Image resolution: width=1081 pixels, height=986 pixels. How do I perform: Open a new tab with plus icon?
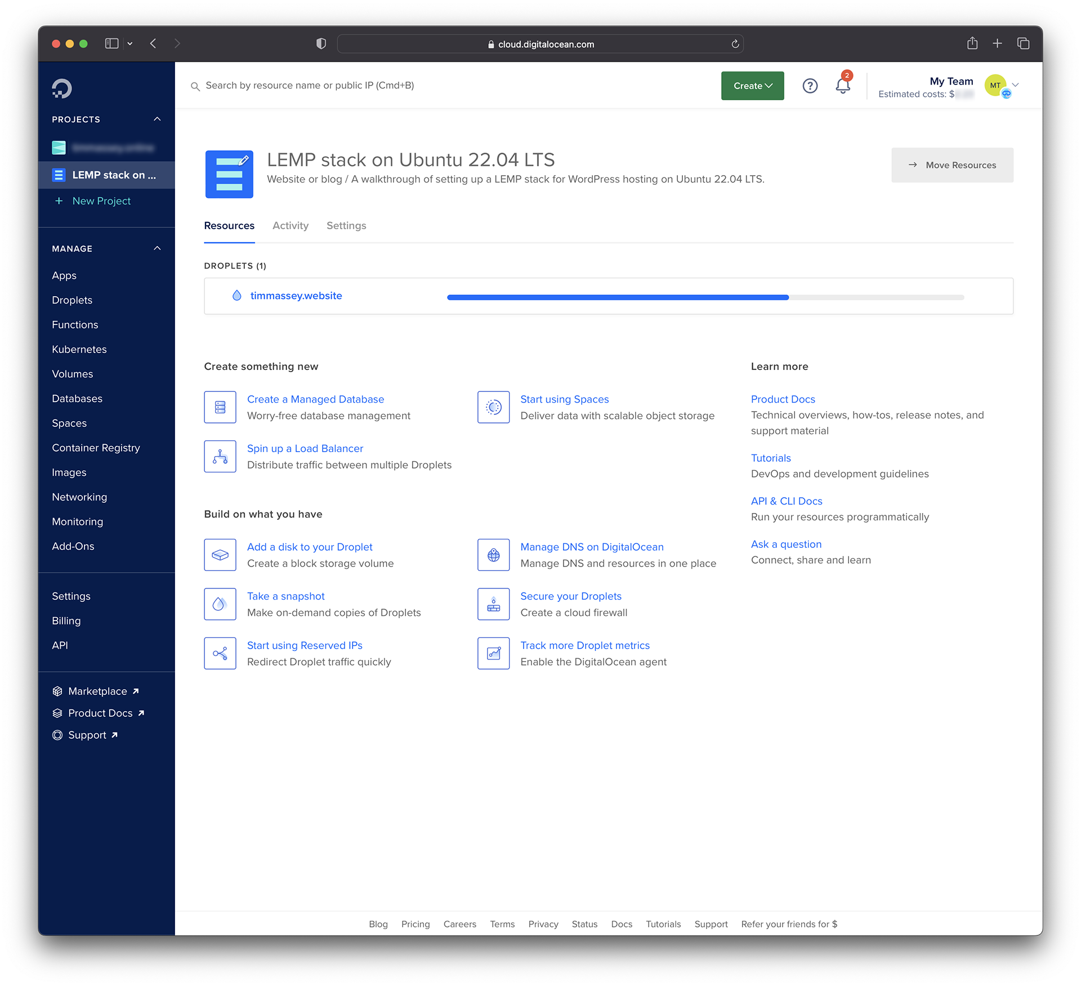click(x=997, y=43)
